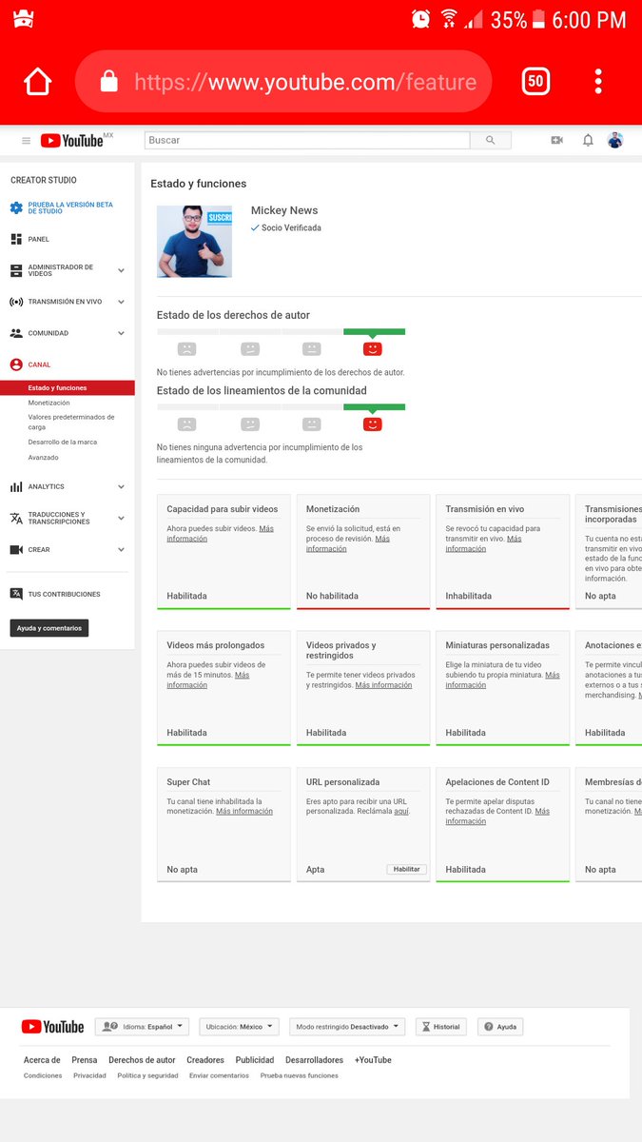
Task: Focus the Buscar search field
Action: pyautogui.click(x=307, y=140)
